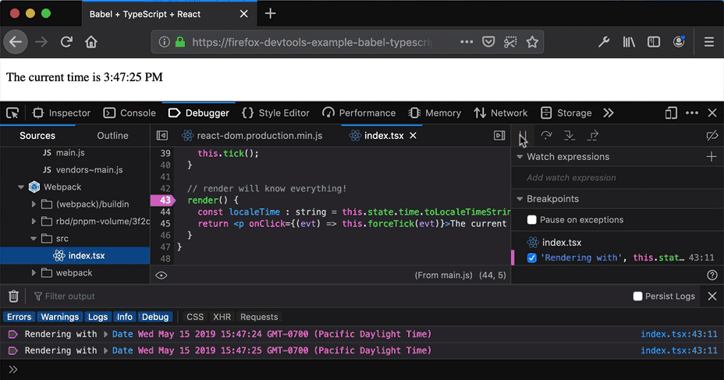Open the Library icon in browser toolbar
724x380 pixels.
pos(629,42)
